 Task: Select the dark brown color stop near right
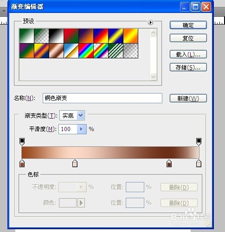[169, 163]
